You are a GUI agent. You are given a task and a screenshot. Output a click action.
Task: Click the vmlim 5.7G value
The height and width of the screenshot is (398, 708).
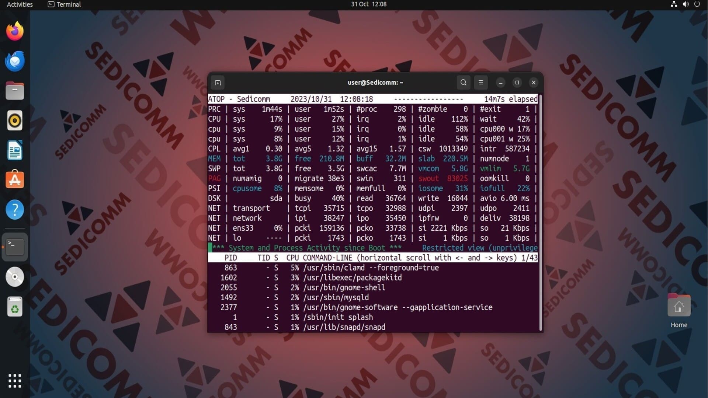pyautogui.click(x=505, y=168)
